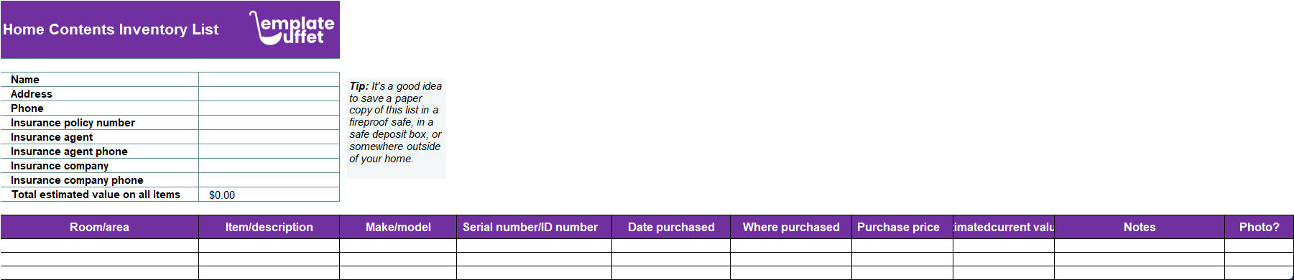
Task: Select the Make/model column header
Action: [398, 227]
